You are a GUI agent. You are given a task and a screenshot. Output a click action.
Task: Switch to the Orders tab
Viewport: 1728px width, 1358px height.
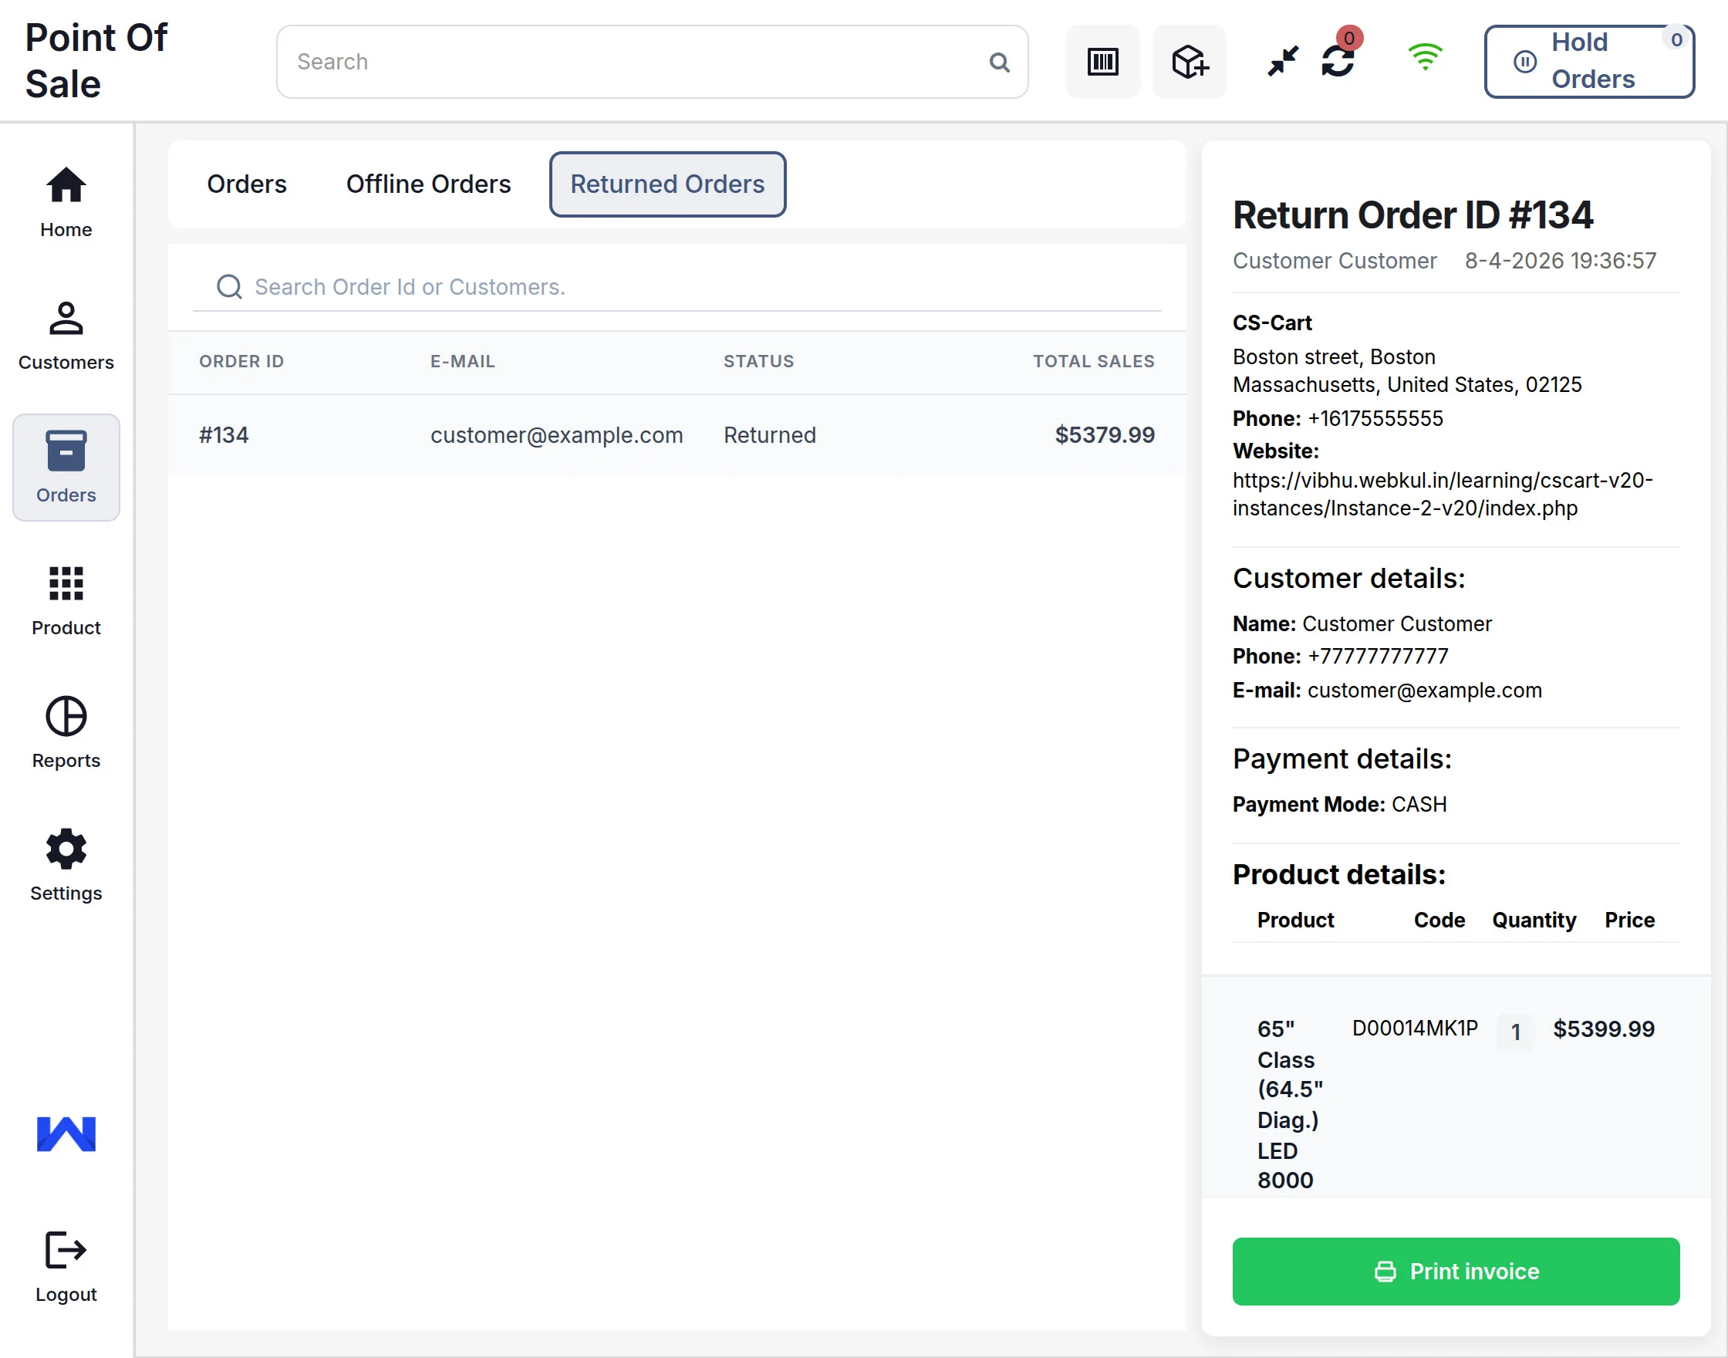click(246, 184)
